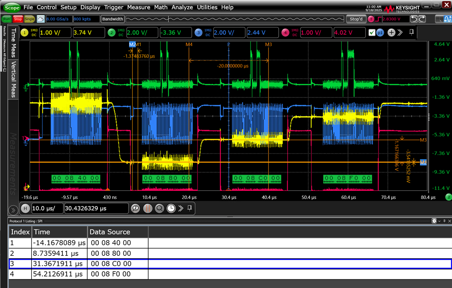Open the Control menu
This screenshot has width=452, height=288.
pos(47,7)
